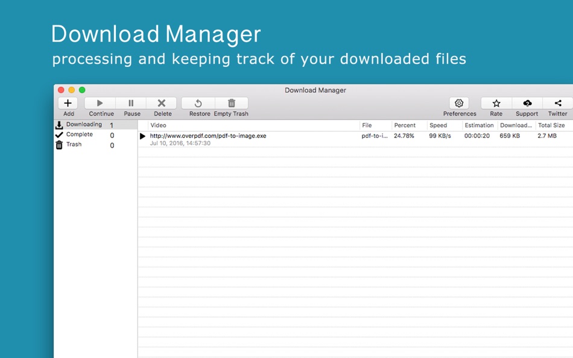Click the '24.78%' percent value
This screenshot has width=573, height=358.
click(x=404, y=136)
